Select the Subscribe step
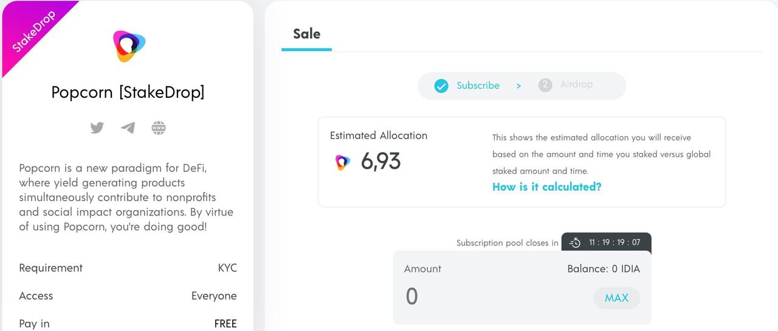Viewport: 778px width, 331px height. (x=478, y=86)
